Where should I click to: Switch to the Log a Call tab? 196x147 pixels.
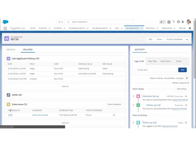tap(139, 61)
